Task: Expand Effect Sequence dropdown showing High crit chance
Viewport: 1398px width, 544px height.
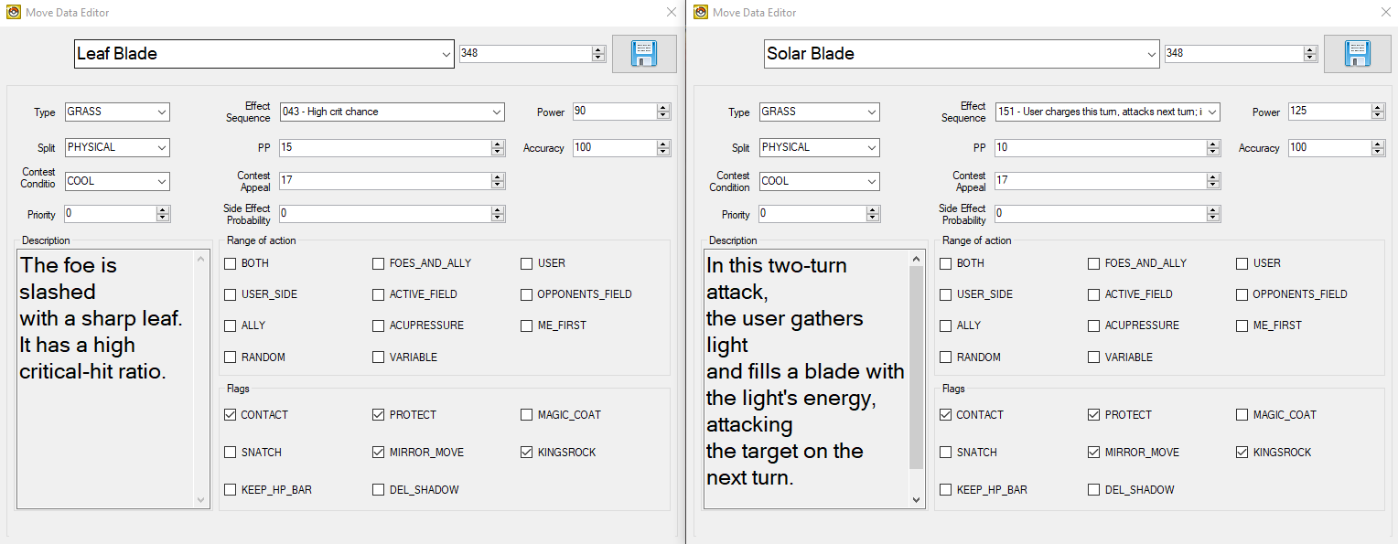Action: [497, 112]
